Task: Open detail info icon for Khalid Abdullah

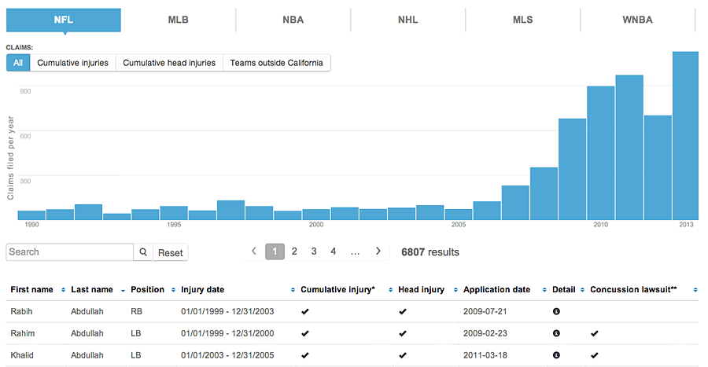Action: 556,355
